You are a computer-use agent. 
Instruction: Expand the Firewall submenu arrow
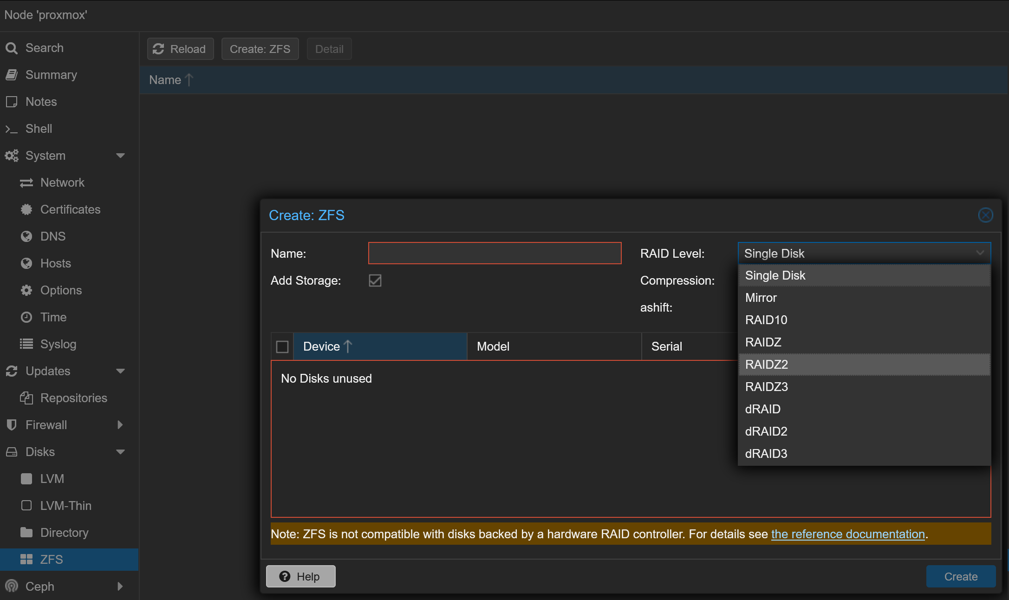120,425
